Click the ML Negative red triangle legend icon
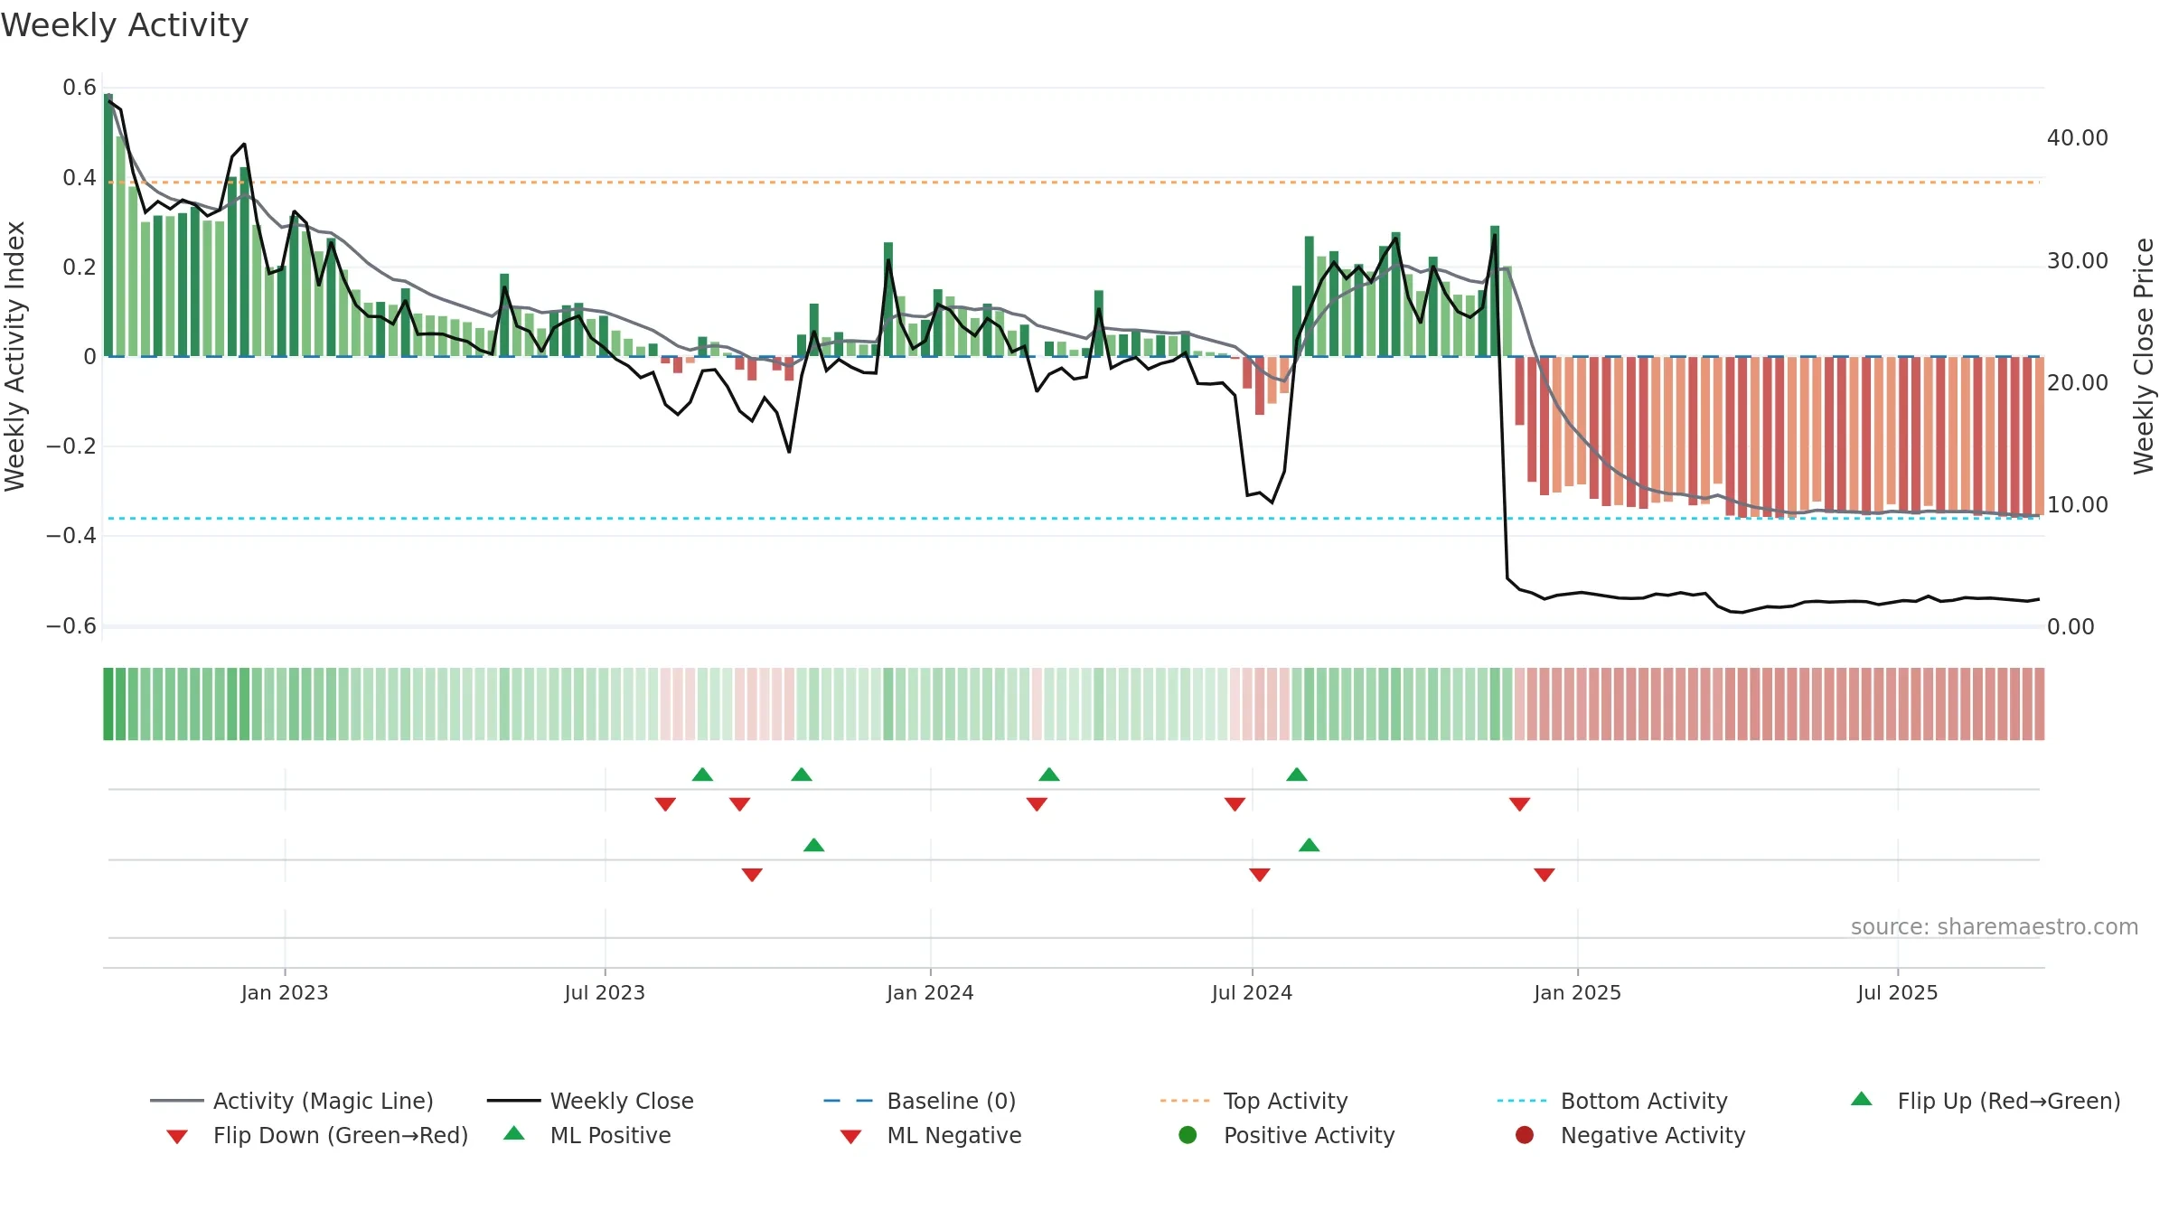 (x=850, y=1137)
